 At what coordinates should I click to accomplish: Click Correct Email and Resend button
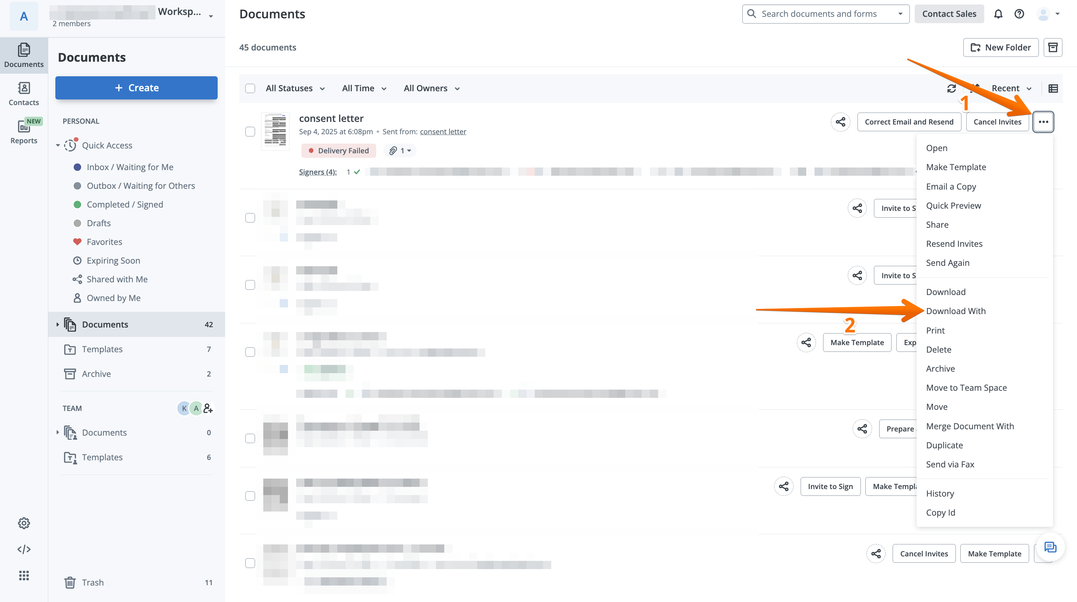[909, 122]
